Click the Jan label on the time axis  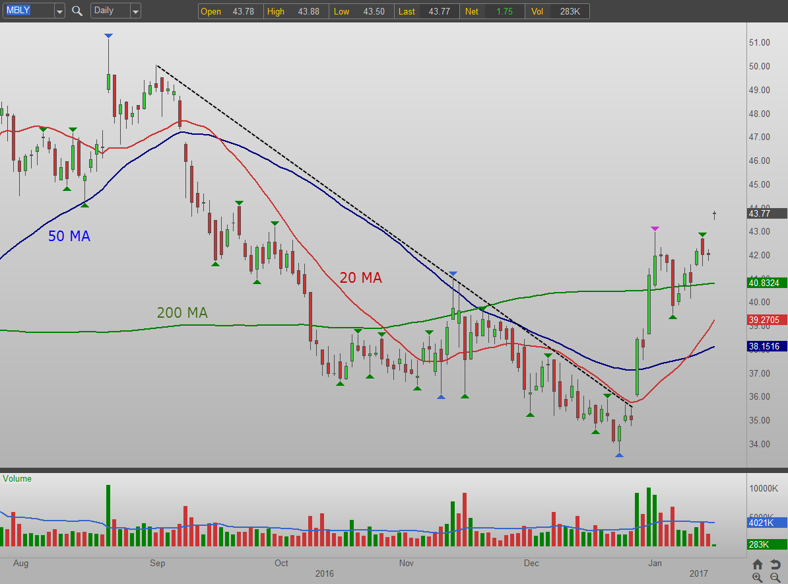655,563
